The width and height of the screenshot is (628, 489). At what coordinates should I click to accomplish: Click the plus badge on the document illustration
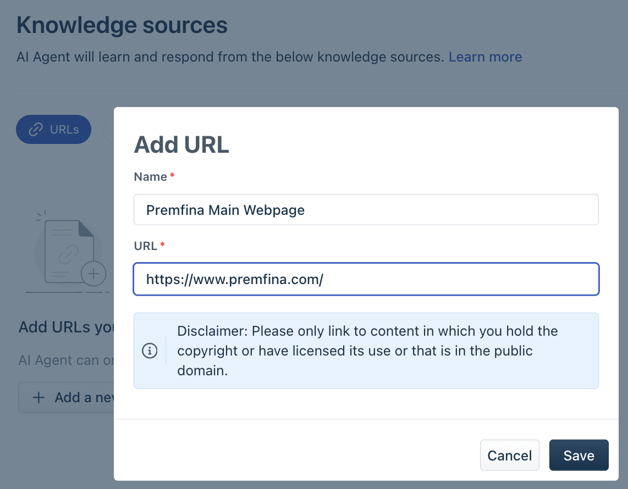coord(94,273)
